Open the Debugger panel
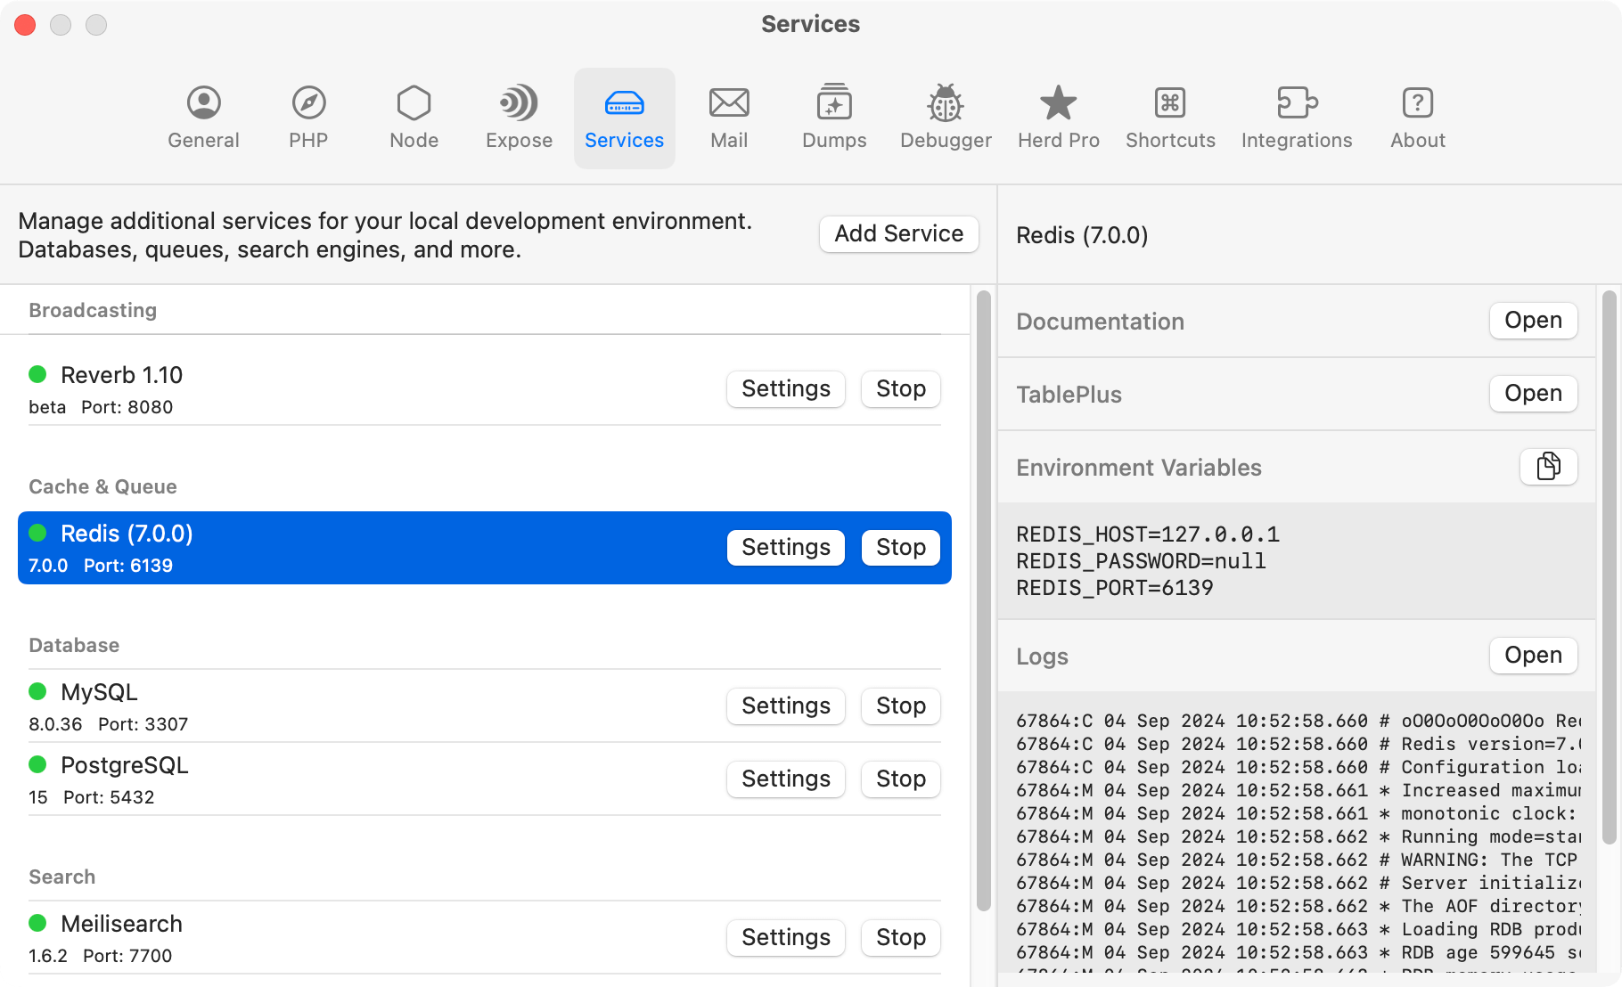The image size is (1622, 987). coord(946,116)
